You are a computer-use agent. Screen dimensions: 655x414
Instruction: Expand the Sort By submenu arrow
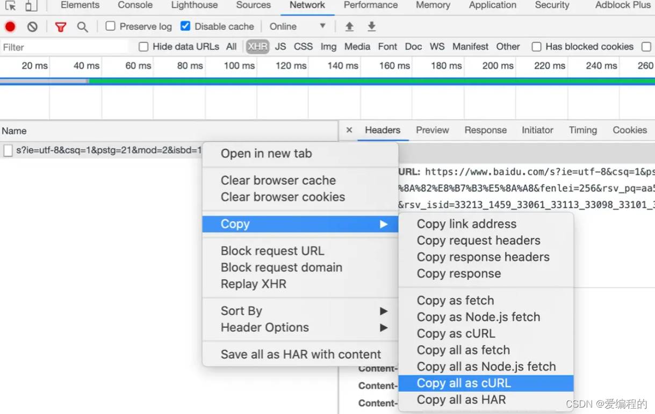click(384, 311)
